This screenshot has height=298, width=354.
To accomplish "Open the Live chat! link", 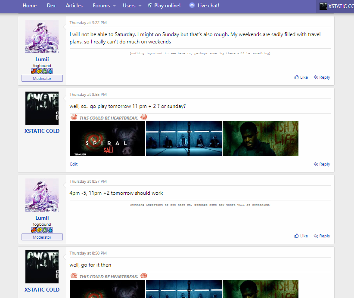I will [x=208, y=6].
